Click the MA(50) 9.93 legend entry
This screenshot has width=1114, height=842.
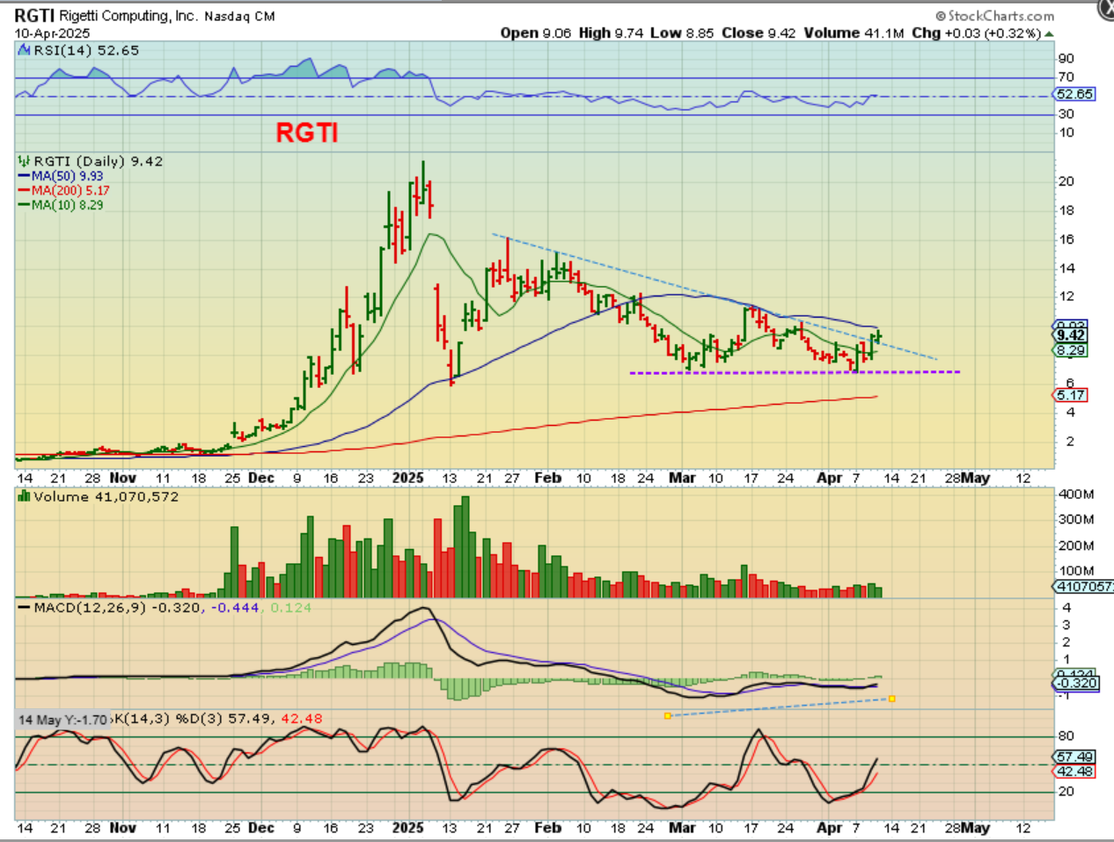click(x=61, y=176)
